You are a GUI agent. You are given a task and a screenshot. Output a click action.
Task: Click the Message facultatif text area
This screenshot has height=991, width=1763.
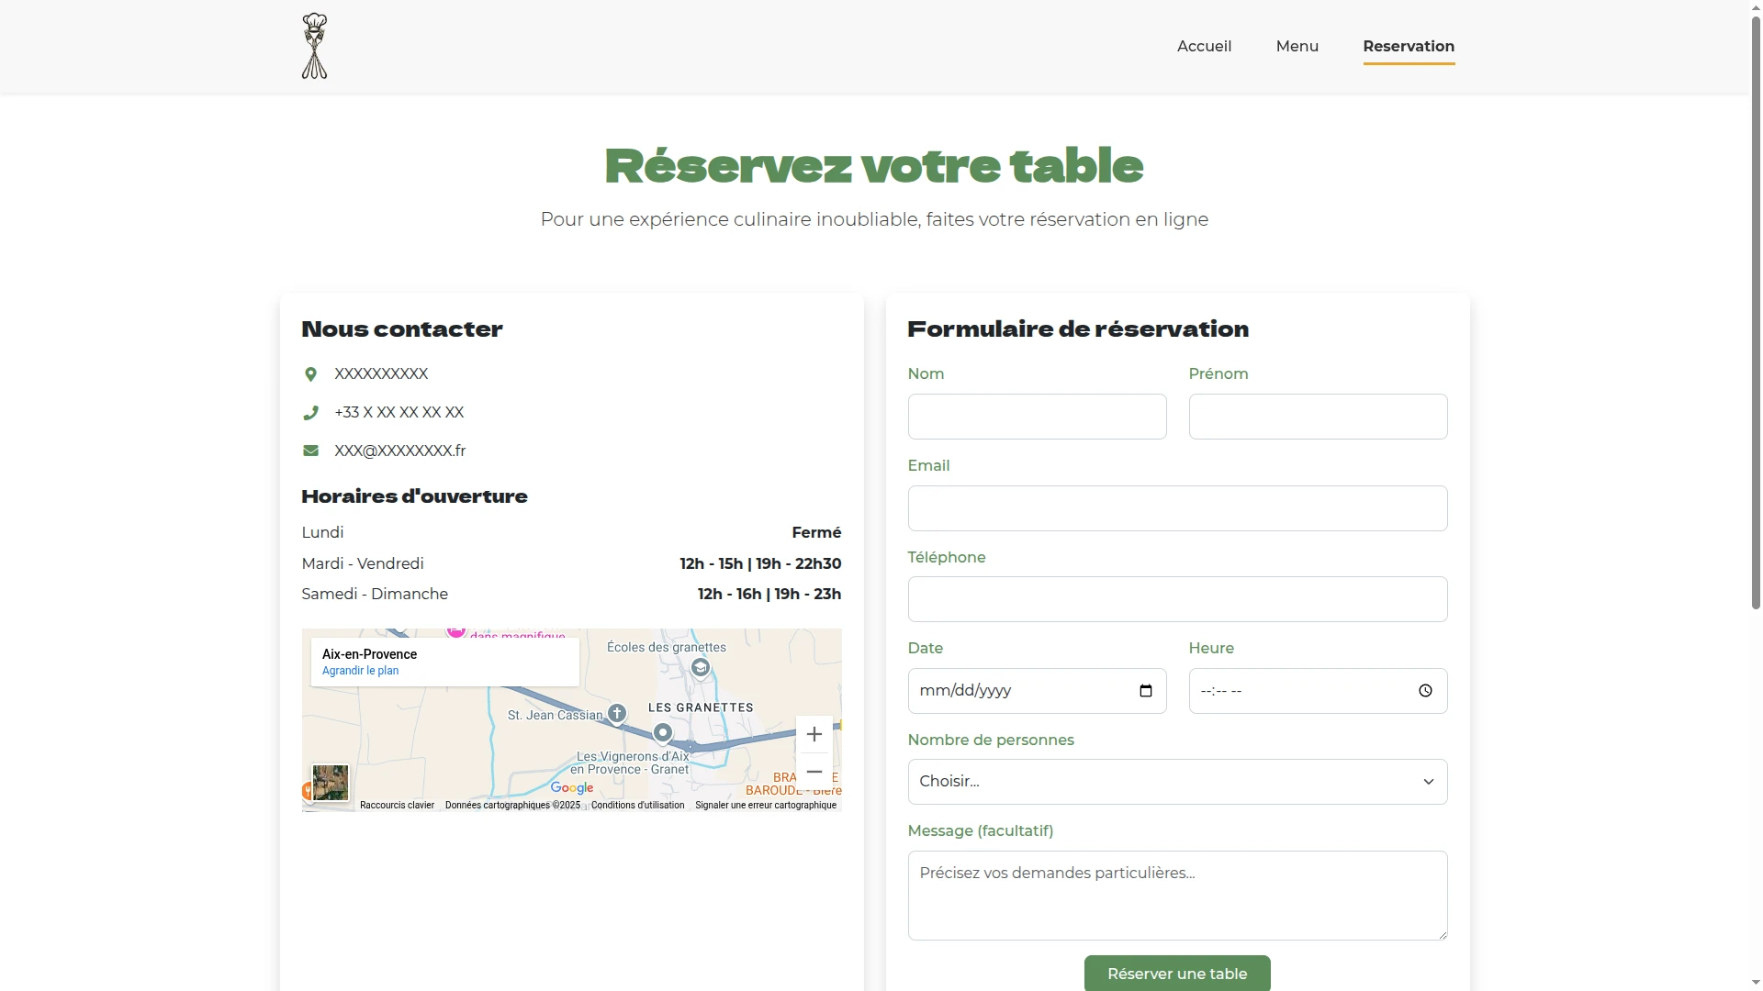1176,895
